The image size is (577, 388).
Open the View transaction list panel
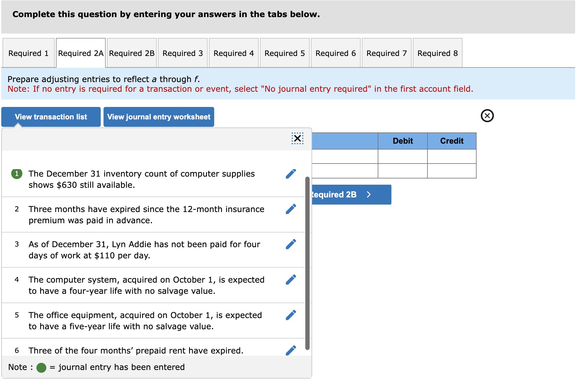(51, 117)
